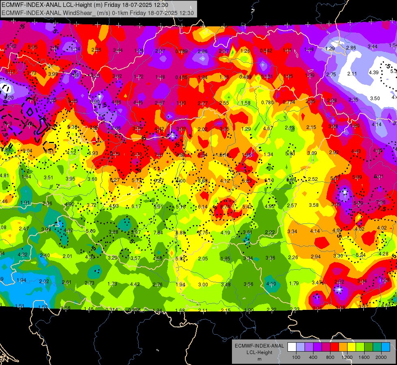This screenshot has width=397, height=365.
Task: Click the wind shear value 0.780
Action: tap(268, 102)
